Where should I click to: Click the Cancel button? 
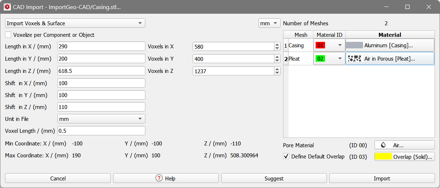pyautogui.click(x=58, y=178)
